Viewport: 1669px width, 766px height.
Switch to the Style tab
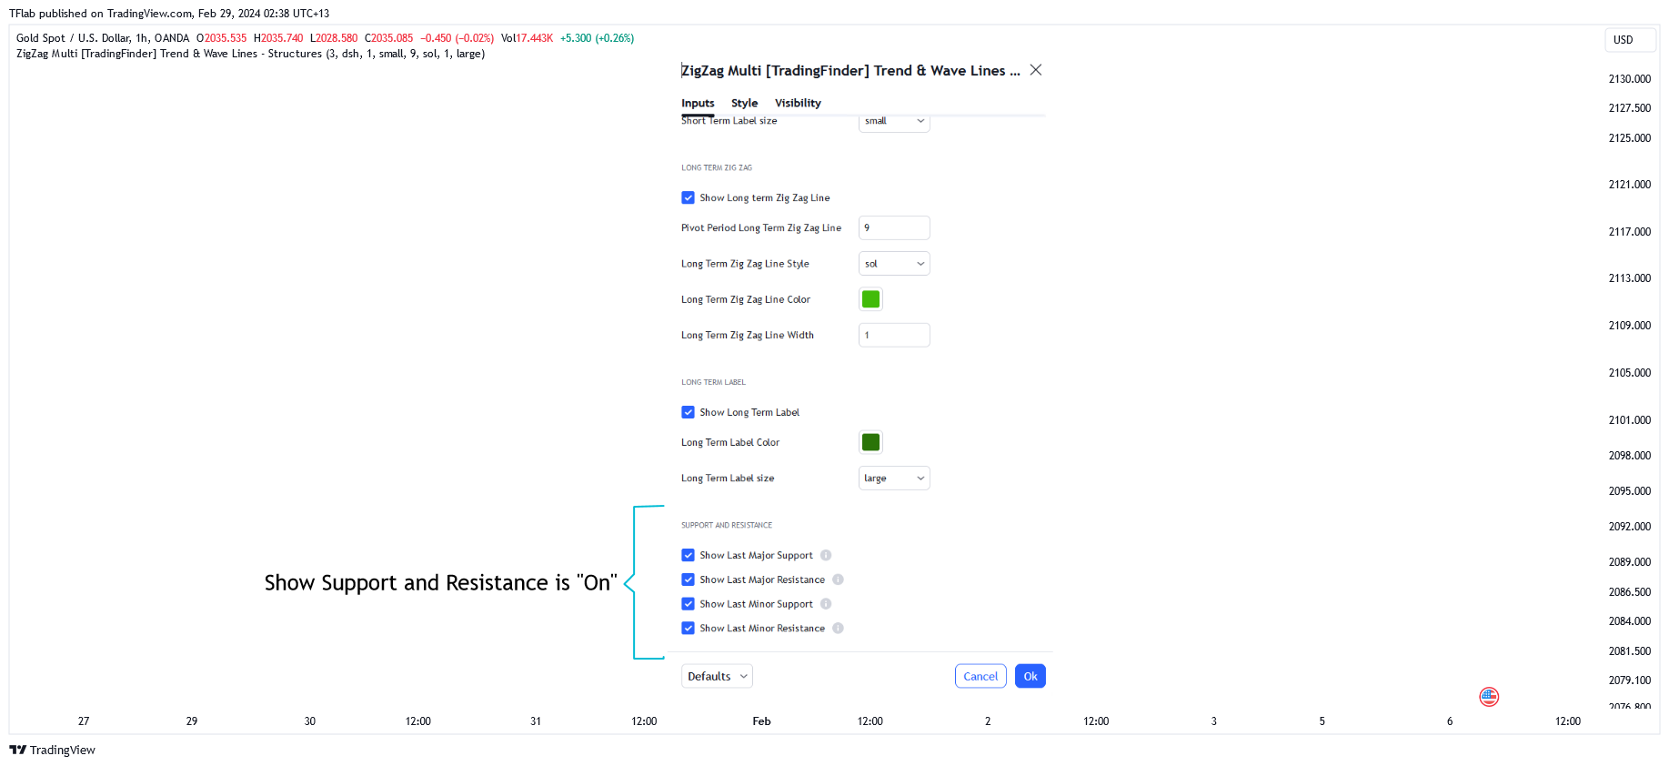click(x=744, y=104)
